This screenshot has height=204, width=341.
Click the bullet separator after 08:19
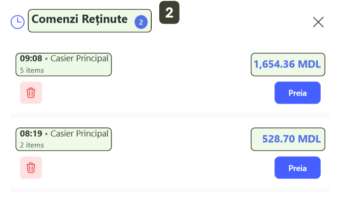coord(46,134)
